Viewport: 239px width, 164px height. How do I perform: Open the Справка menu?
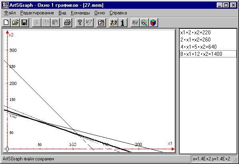(x=118, y=13)
